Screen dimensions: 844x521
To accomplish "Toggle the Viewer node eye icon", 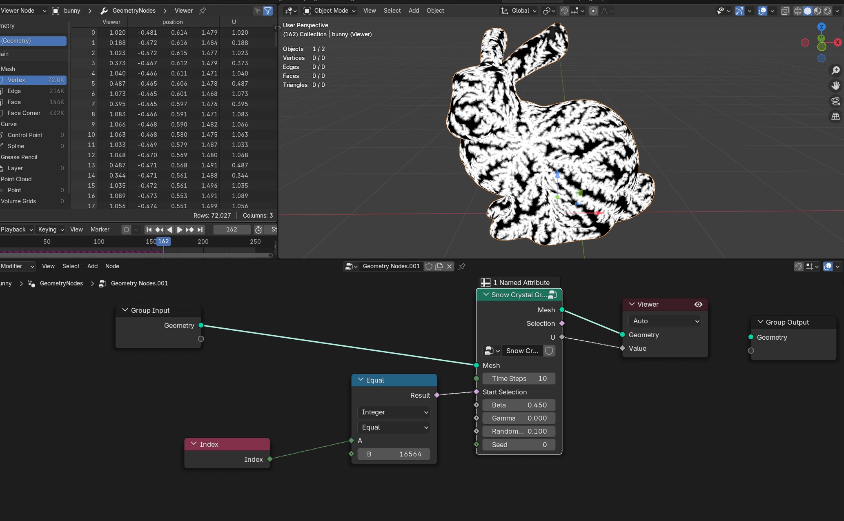I will pos(698,304).
